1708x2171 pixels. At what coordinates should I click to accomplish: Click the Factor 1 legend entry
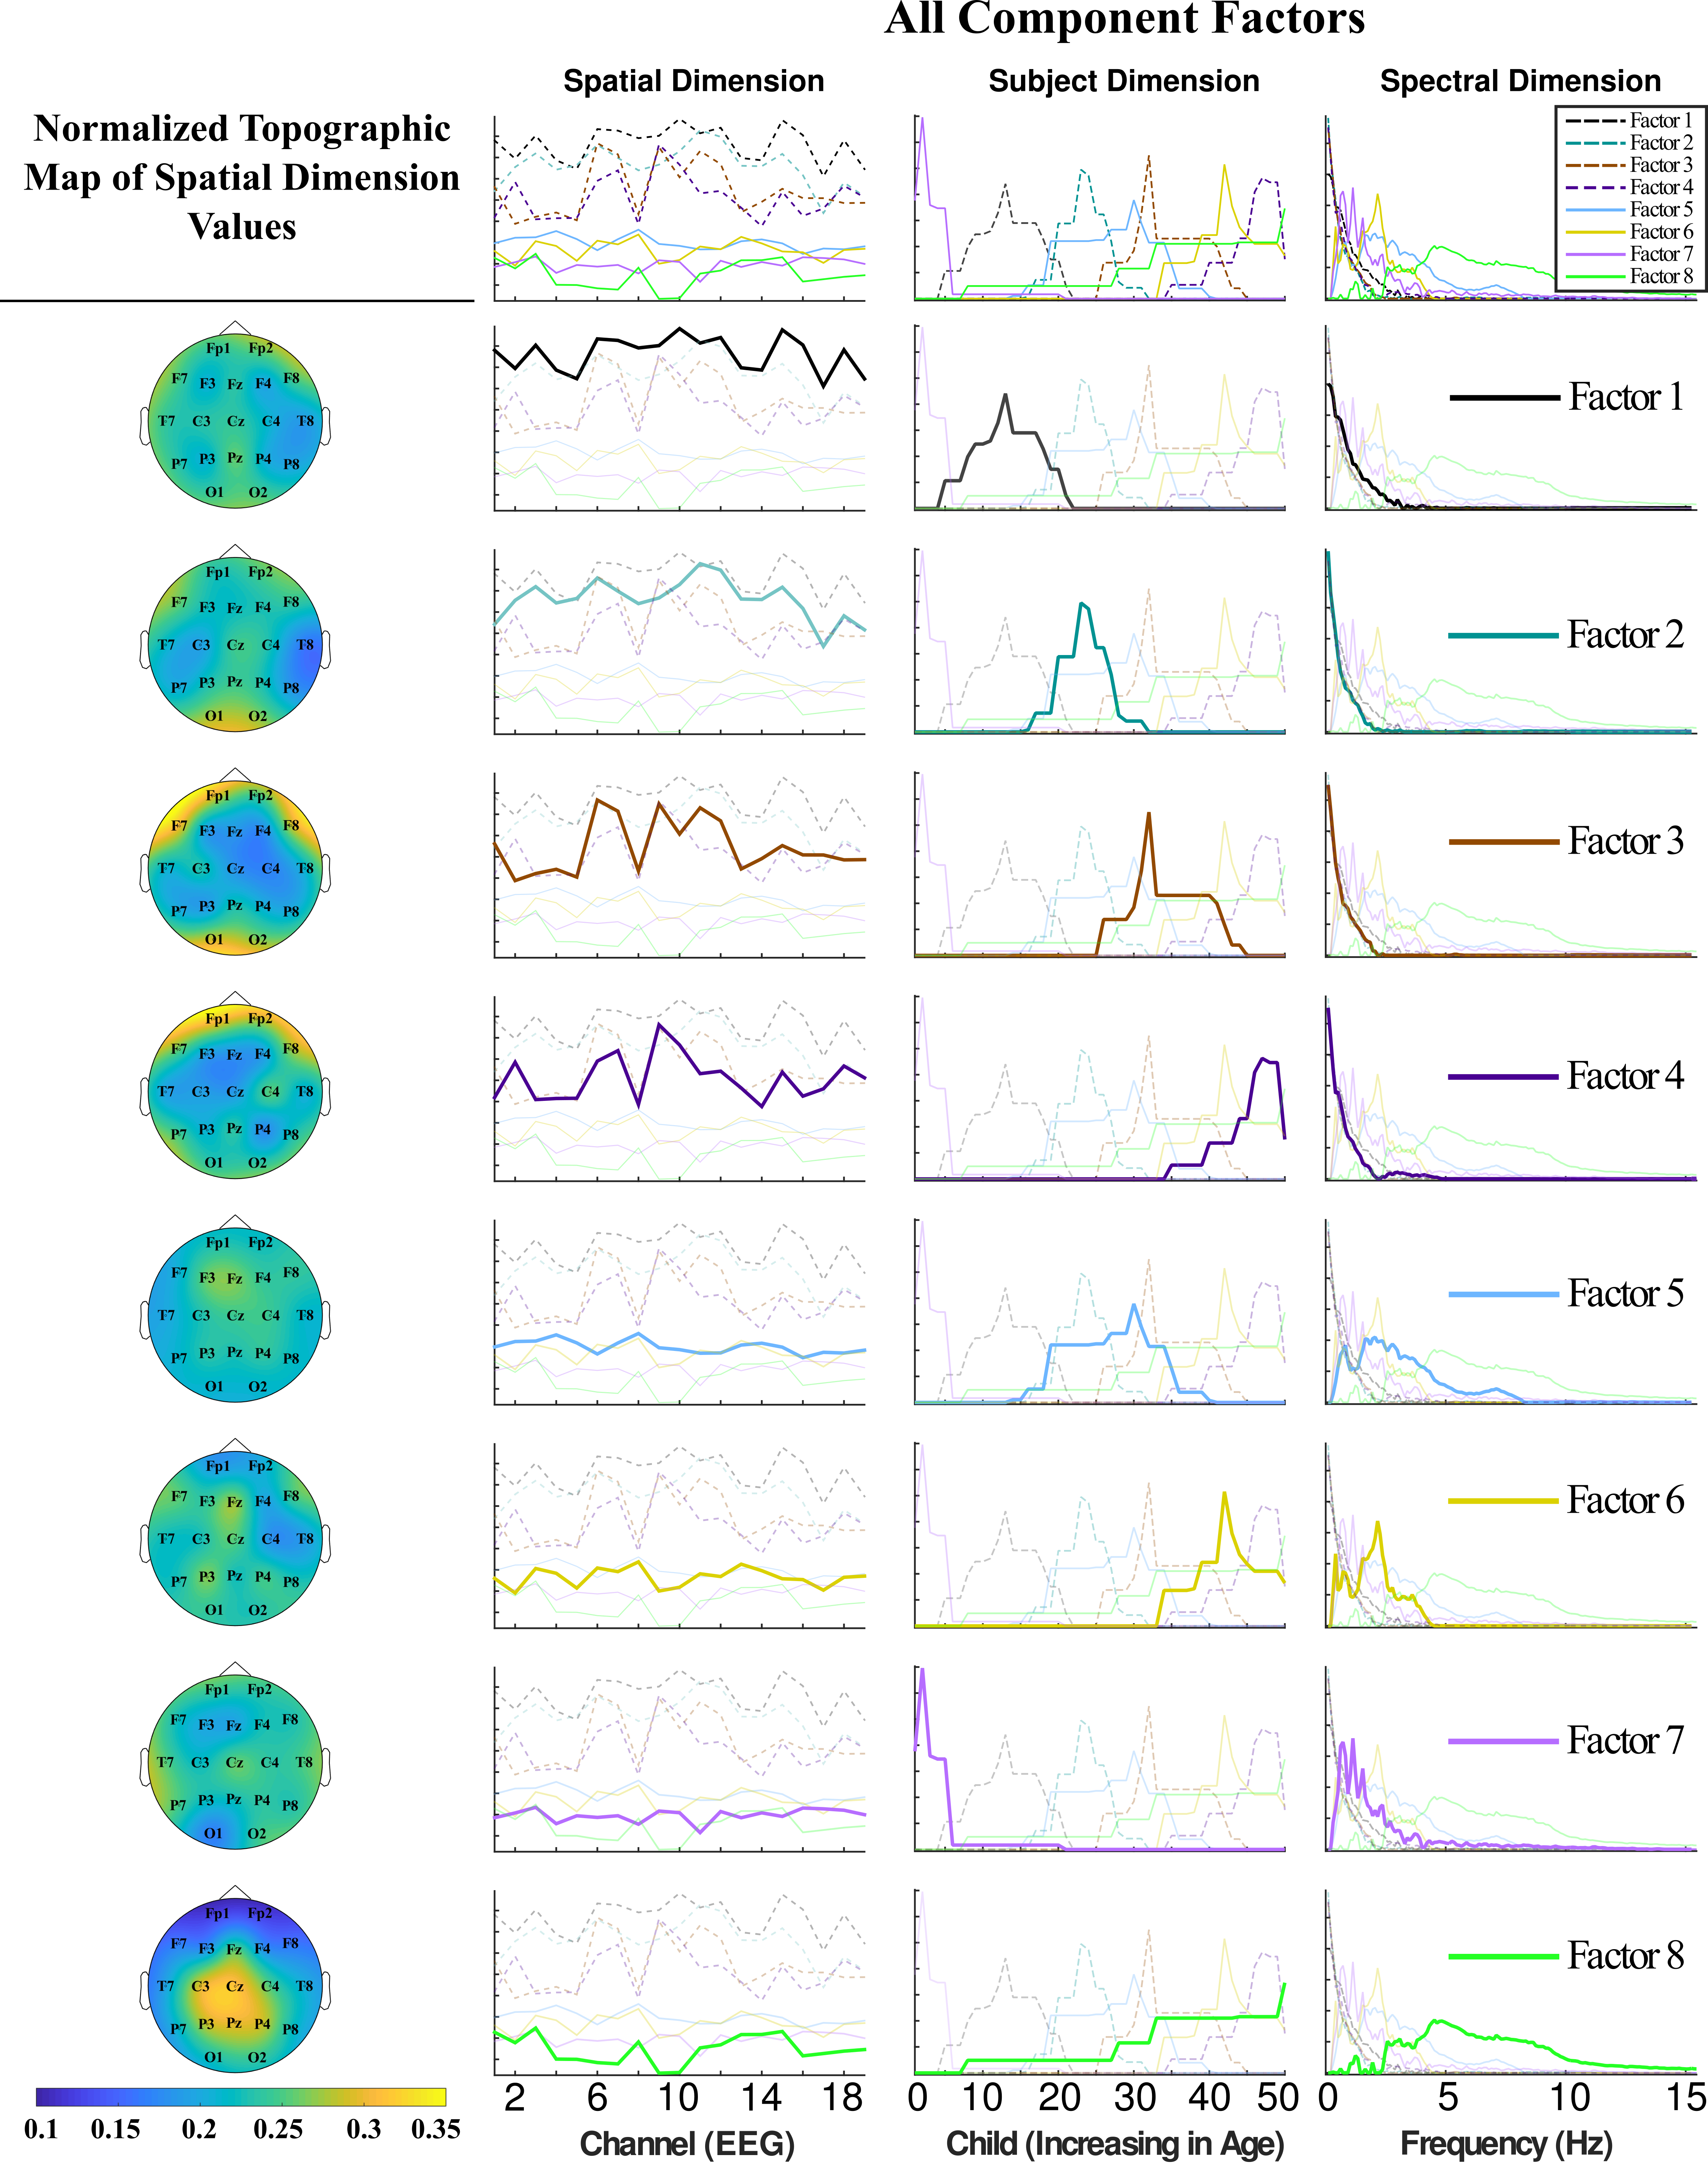(x=1629, y=120)
